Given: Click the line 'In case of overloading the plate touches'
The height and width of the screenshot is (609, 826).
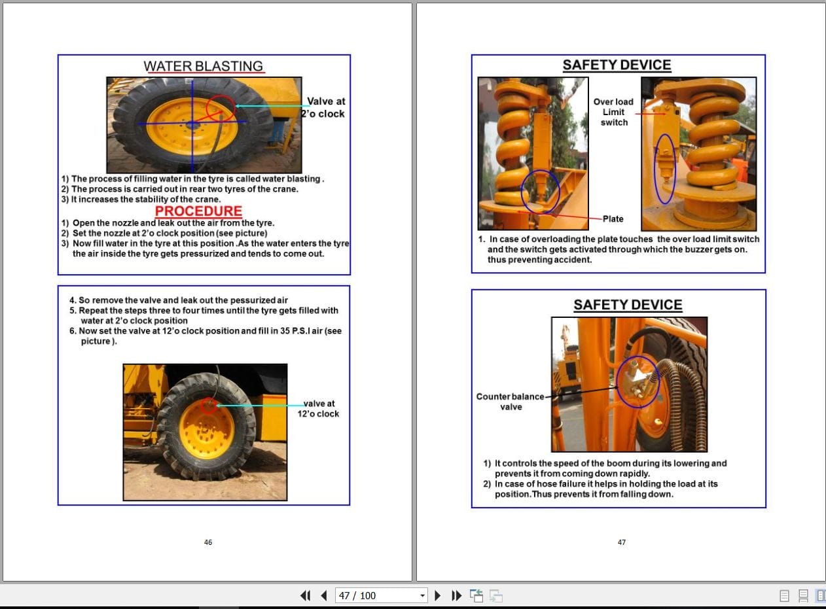Looking at the screenshot, I should 619,249.
